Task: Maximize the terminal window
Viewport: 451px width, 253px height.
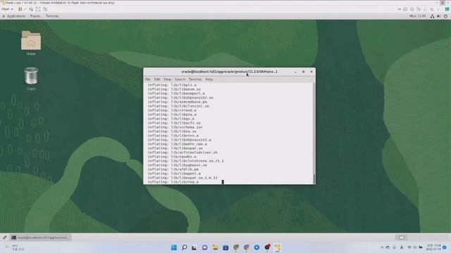Action: click(303, 72)
